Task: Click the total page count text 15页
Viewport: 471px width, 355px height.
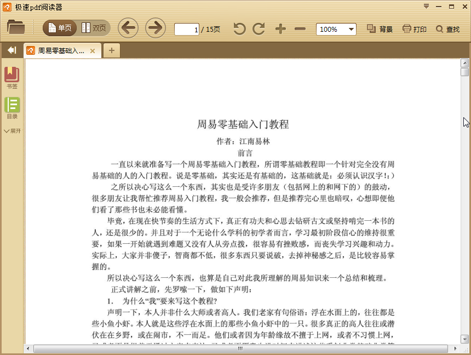Action: point(213,29)
